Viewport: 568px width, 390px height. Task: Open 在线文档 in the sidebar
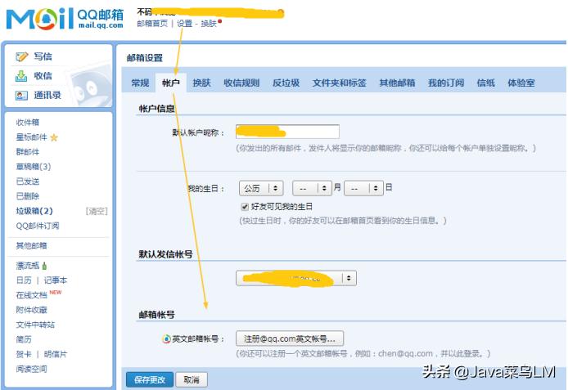(32, 295)
